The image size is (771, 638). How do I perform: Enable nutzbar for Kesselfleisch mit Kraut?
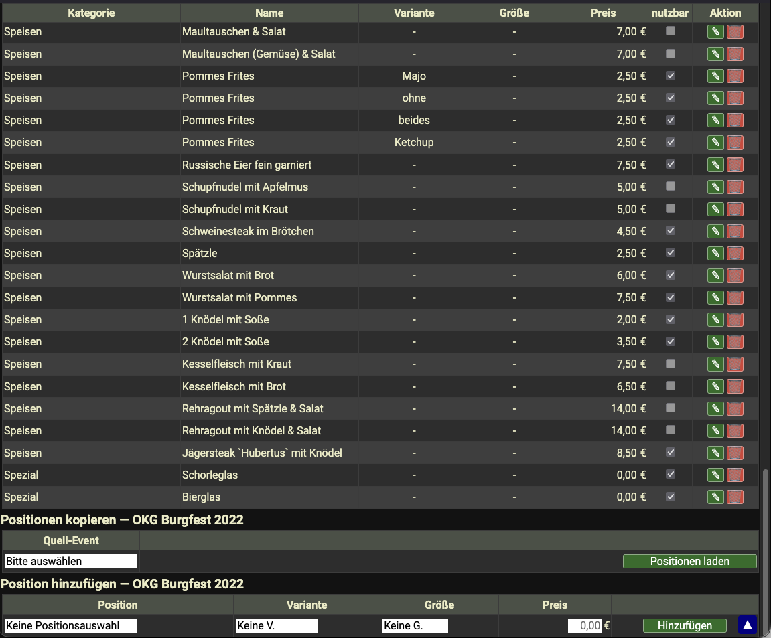[x=671, y=364]
